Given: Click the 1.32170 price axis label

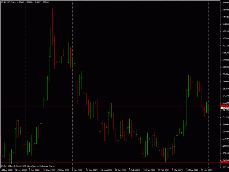Looking at the screenshot, I should pos(225,110).
